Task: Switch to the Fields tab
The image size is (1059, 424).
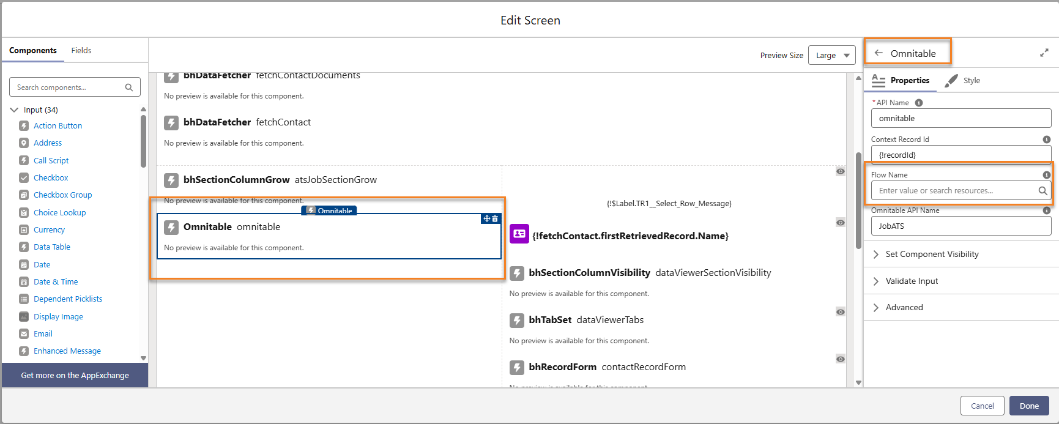Action: coord(81,50)
